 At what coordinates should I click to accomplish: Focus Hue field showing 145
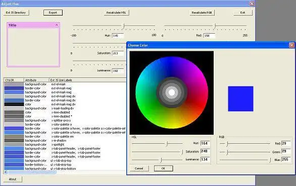(x=118, y=36)
